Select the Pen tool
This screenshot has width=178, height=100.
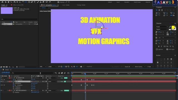coord(32,2)
